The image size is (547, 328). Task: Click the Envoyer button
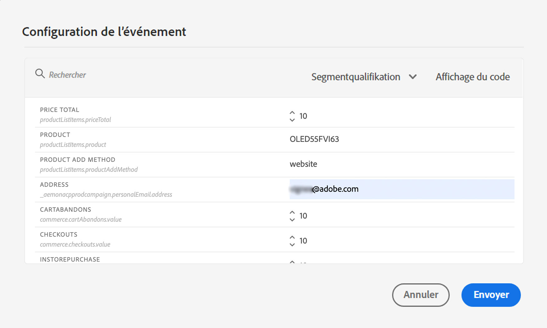coord(491,295)
